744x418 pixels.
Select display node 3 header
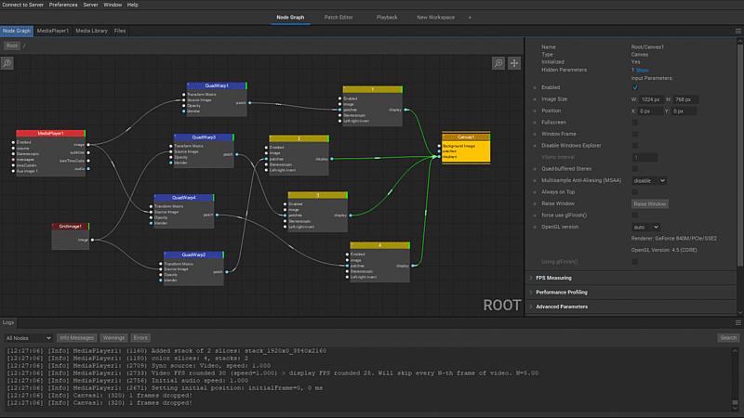[318, 195]
